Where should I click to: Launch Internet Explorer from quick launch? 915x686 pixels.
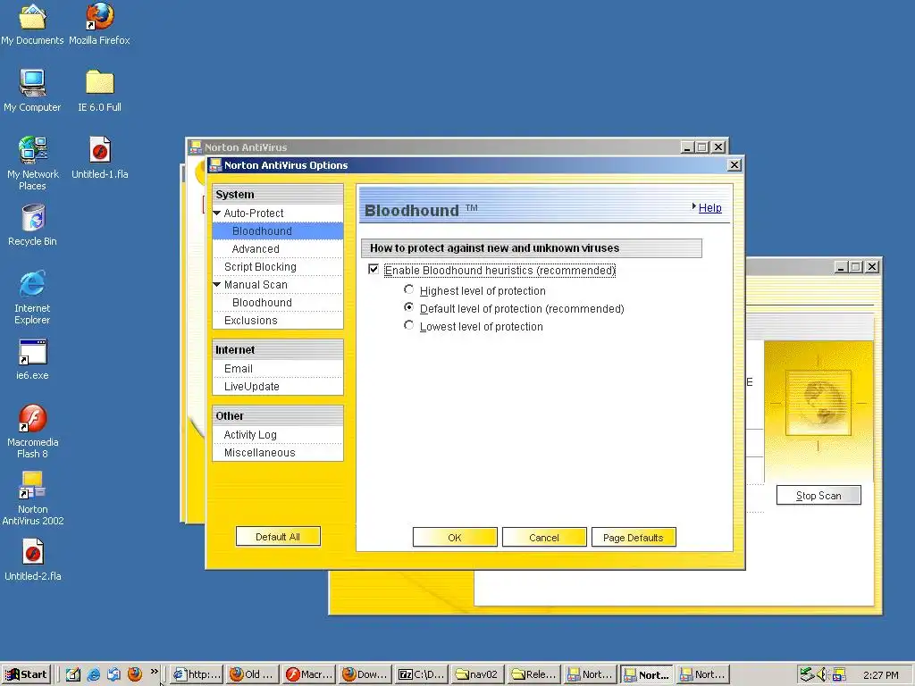coord(93,674)
